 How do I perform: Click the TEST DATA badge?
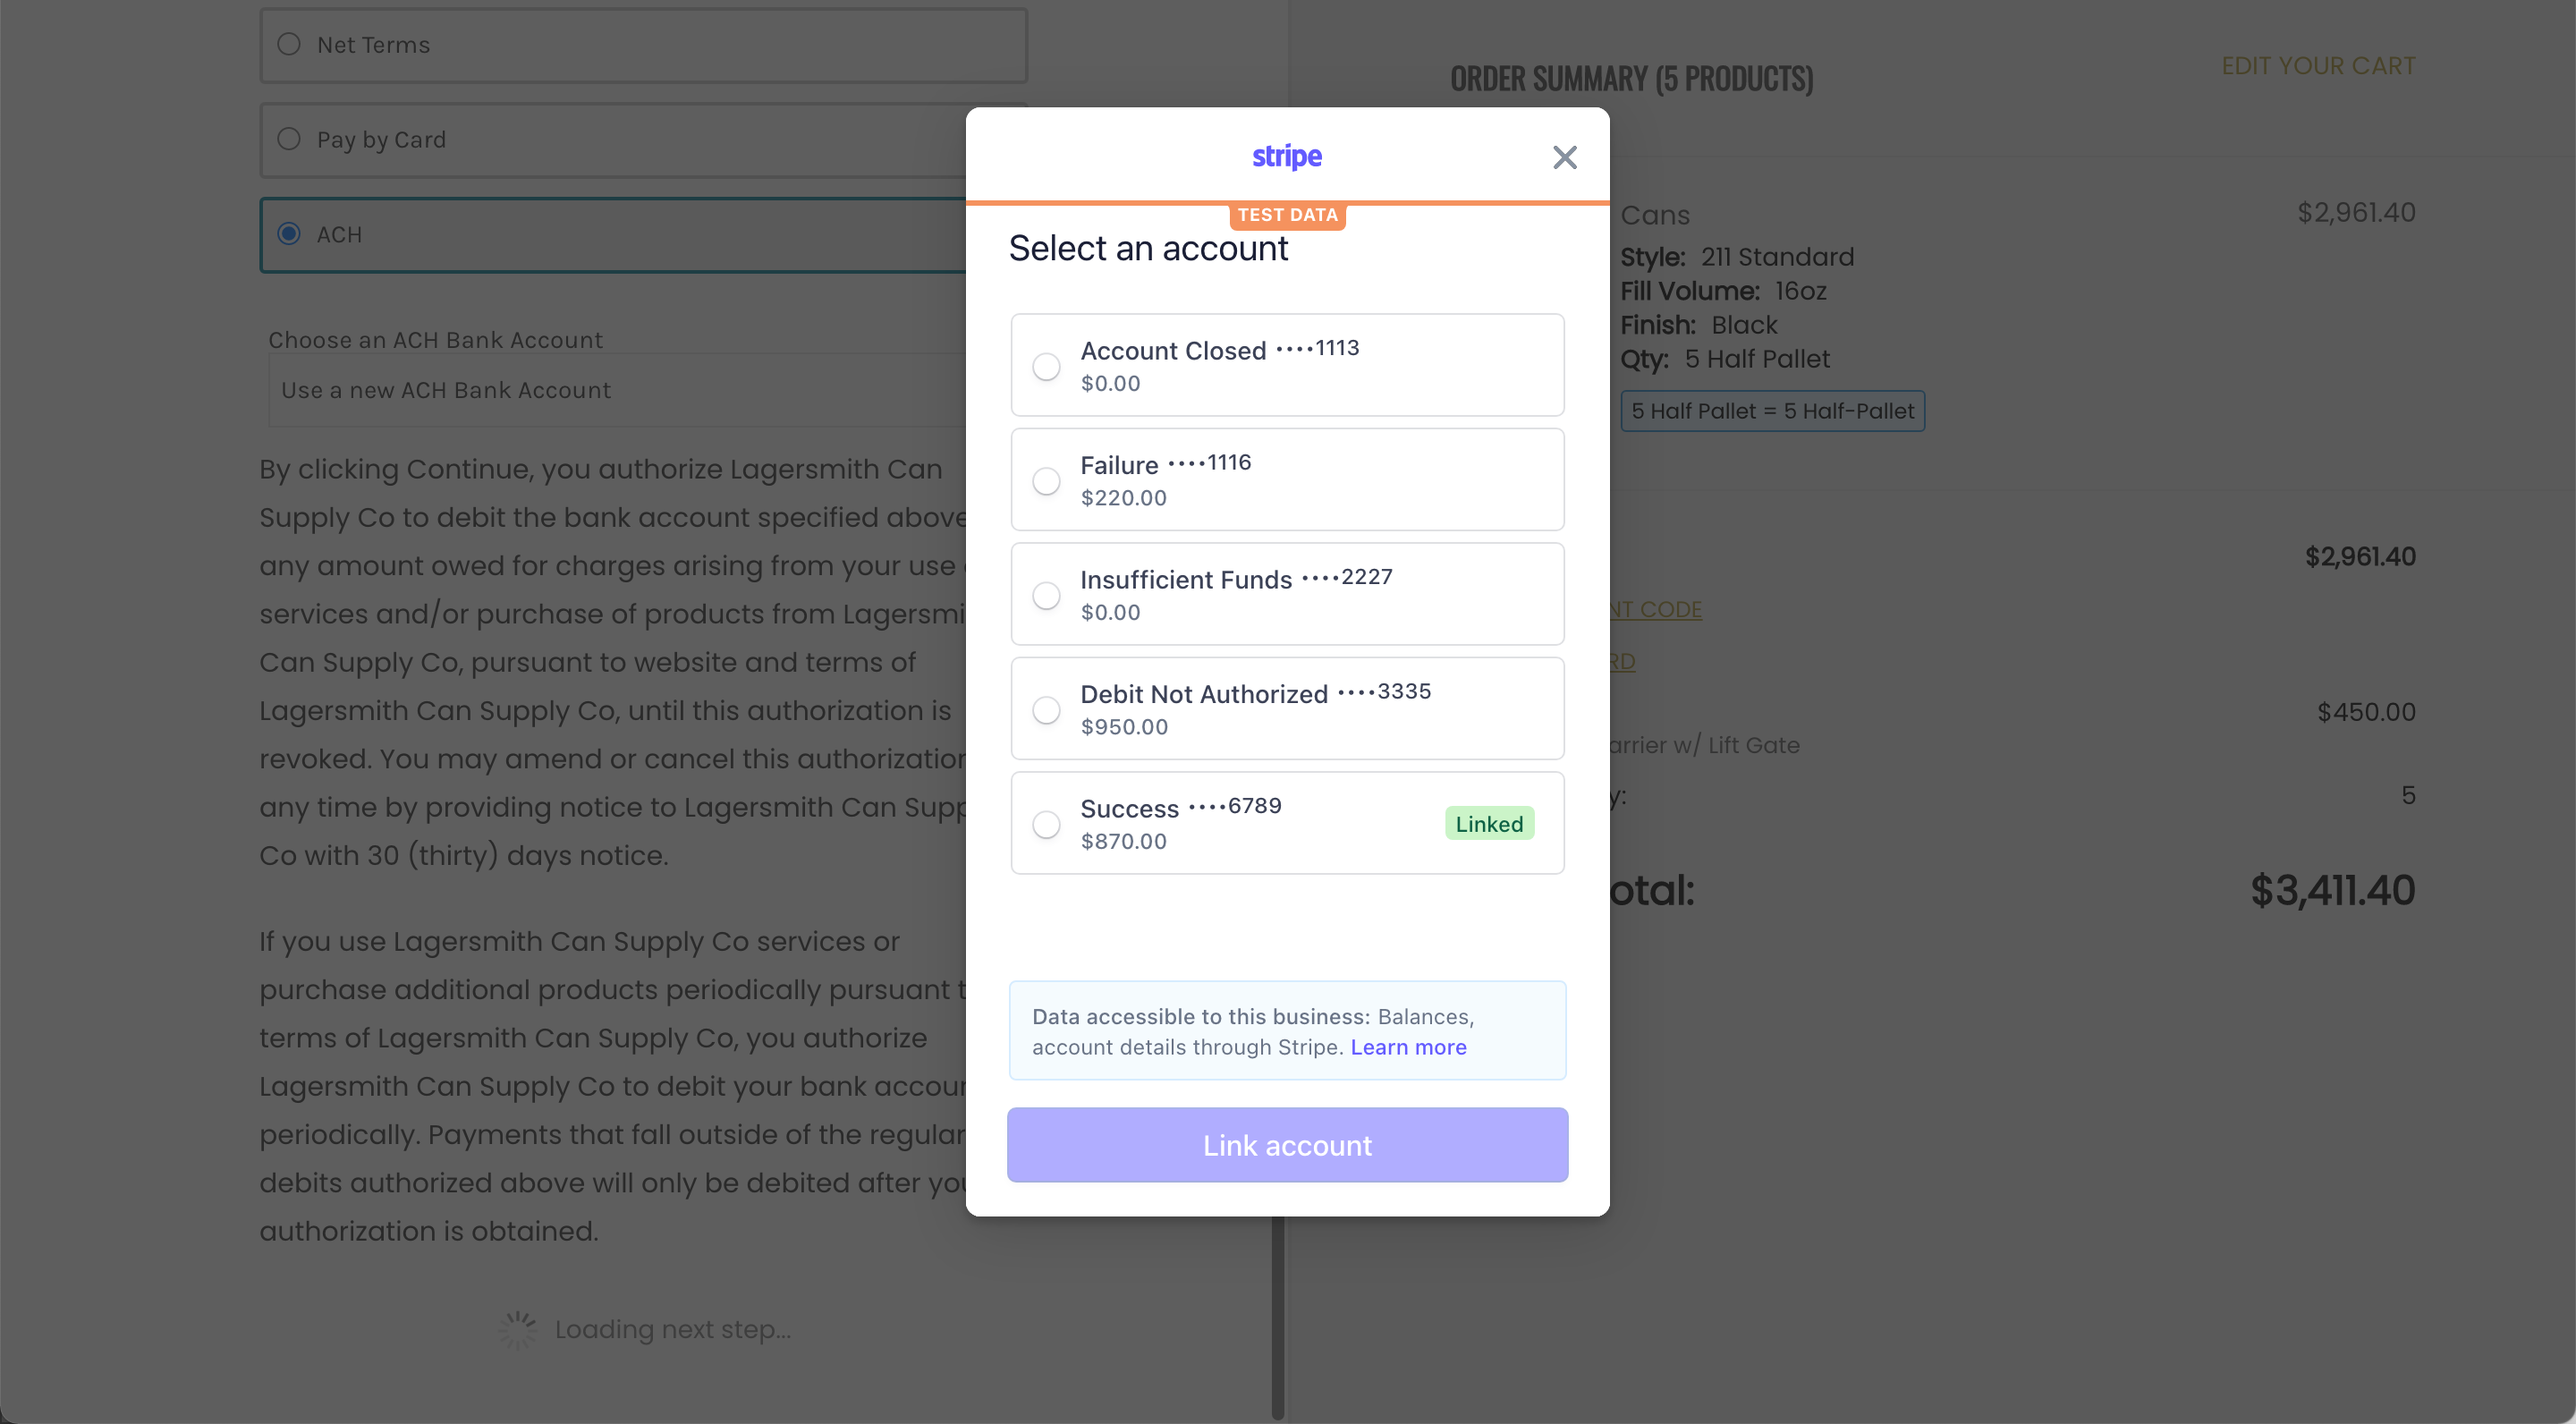(x=1287, y=215)
